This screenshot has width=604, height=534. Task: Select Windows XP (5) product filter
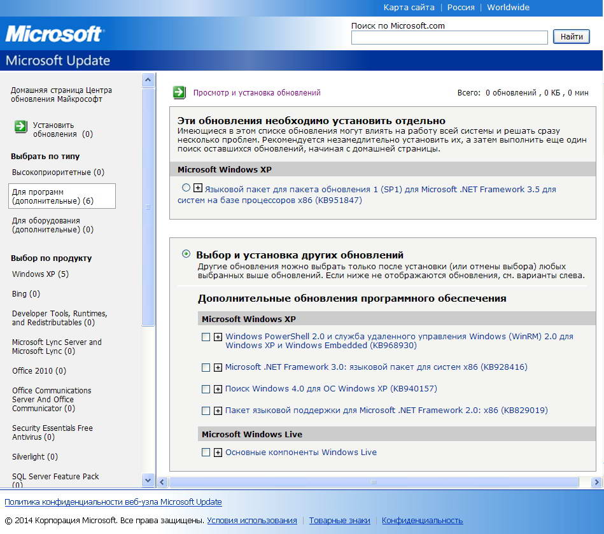[x=40, y=274]
